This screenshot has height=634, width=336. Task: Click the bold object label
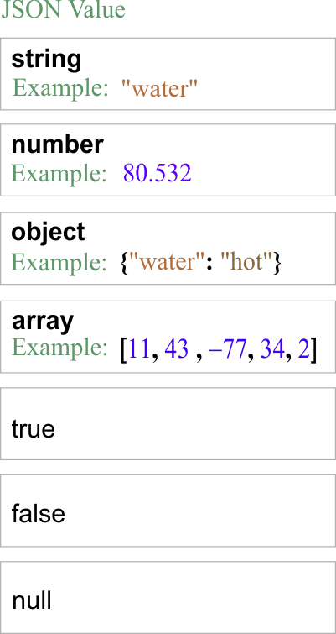(48, 233)
